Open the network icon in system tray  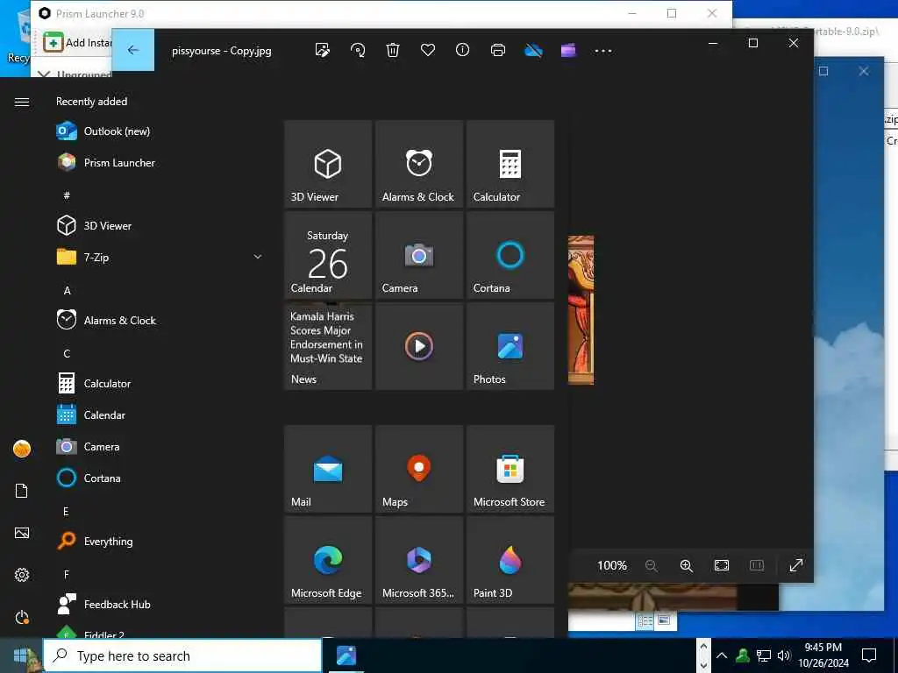pos(764,655)
